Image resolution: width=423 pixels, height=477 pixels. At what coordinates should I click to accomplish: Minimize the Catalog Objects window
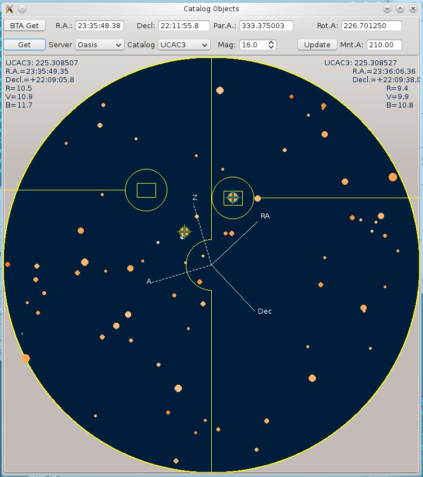point(387,9)
